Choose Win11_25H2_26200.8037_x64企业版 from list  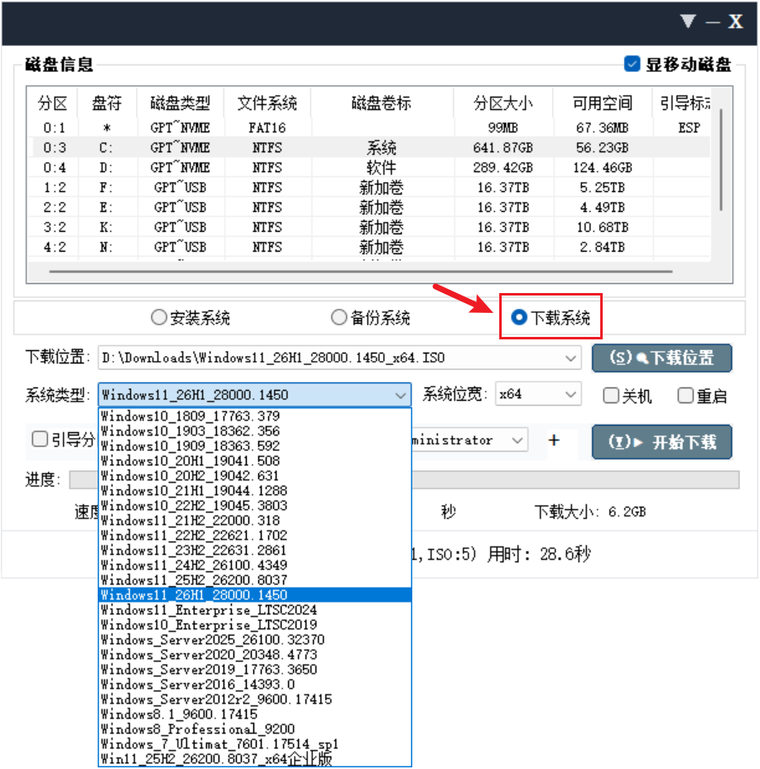[255, 759]
